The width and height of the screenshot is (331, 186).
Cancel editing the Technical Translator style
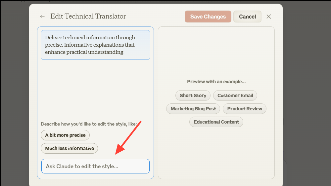[x=247, y=17]
